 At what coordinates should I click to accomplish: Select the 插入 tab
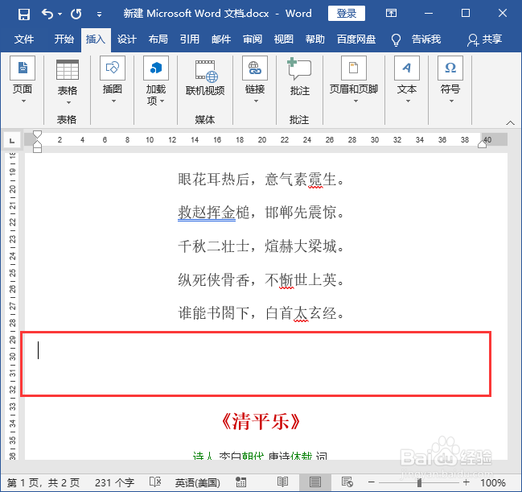click(x=96, y=39)
